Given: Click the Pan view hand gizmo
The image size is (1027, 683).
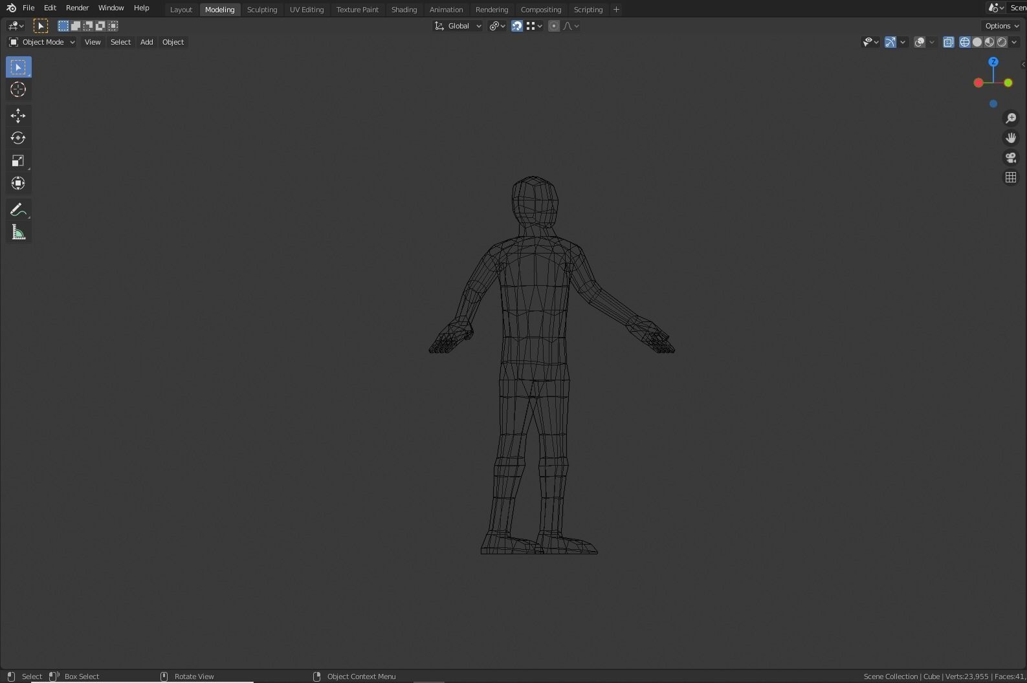Looking at the screenshot, I should [1011, 138].
